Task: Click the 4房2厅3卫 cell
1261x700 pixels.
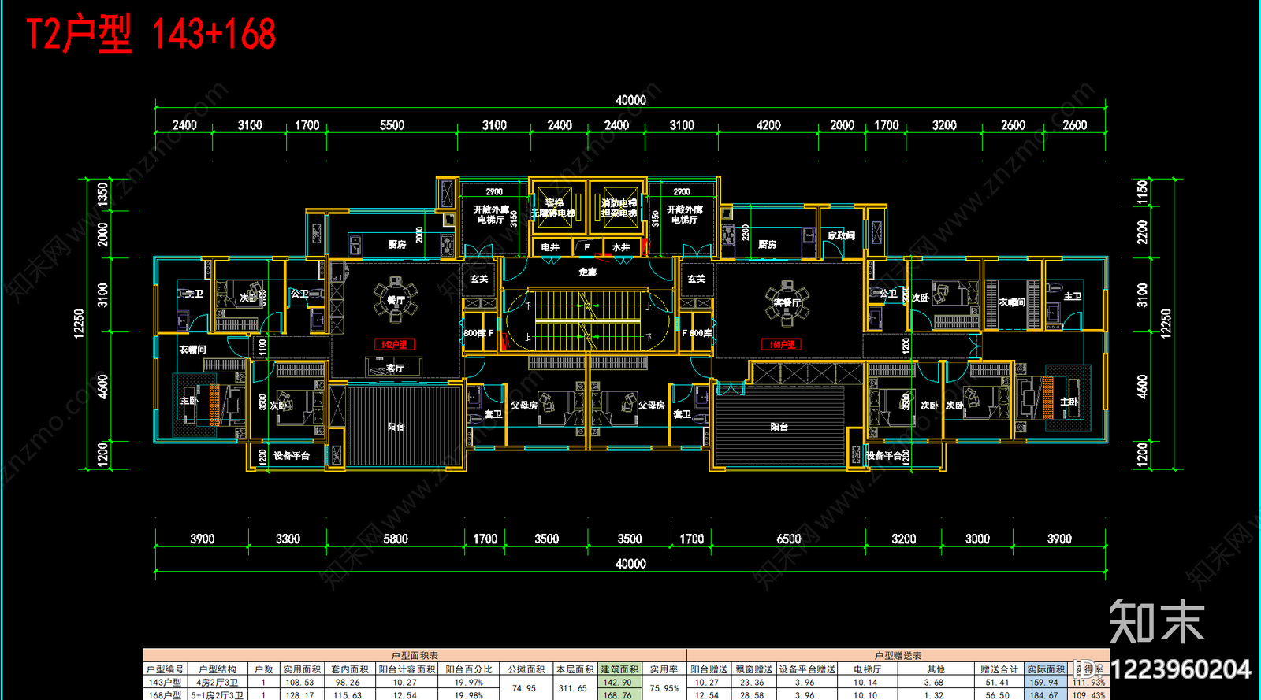Action: [x=217, y=683]
